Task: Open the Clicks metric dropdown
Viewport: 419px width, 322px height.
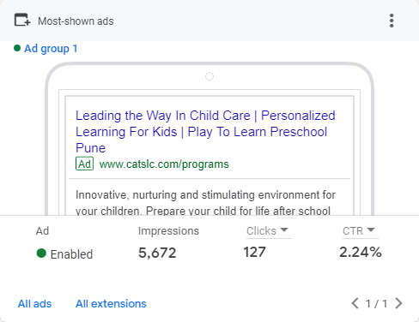Action: point(268,230)
